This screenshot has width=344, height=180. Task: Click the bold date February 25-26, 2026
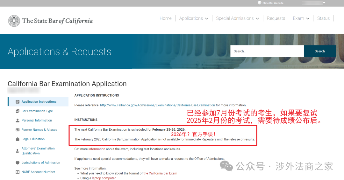pos(169,129)
